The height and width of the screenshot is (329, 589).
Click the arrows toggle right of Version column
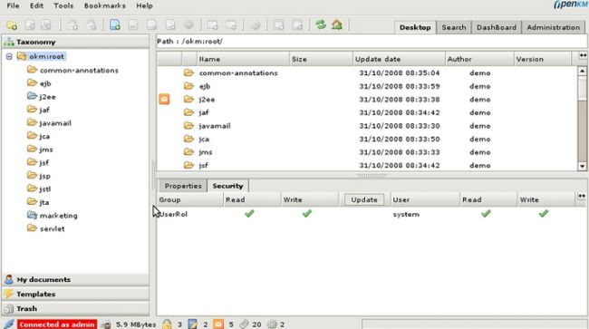[583, 55]
